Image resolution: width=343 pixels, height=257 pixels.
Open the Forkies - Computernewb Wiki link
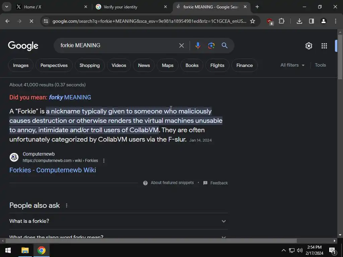point(53,170)
